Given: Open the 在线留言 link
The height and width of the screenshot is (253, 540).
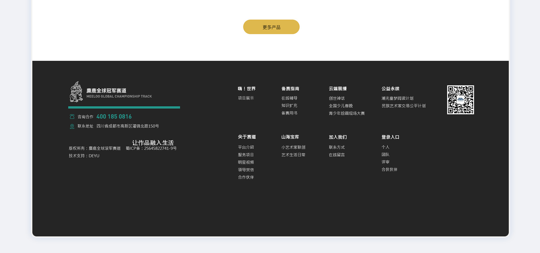Looking at the screenshot, I should point(337,155).
